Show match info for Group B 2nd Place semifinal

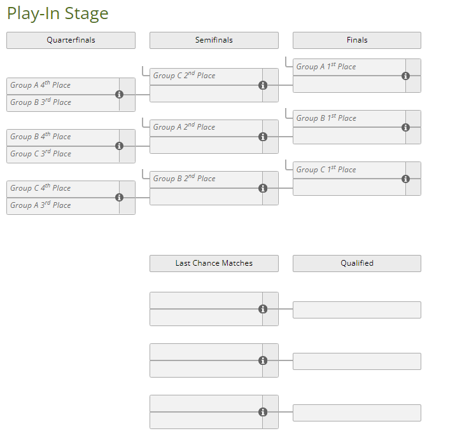tap(263, 188)
